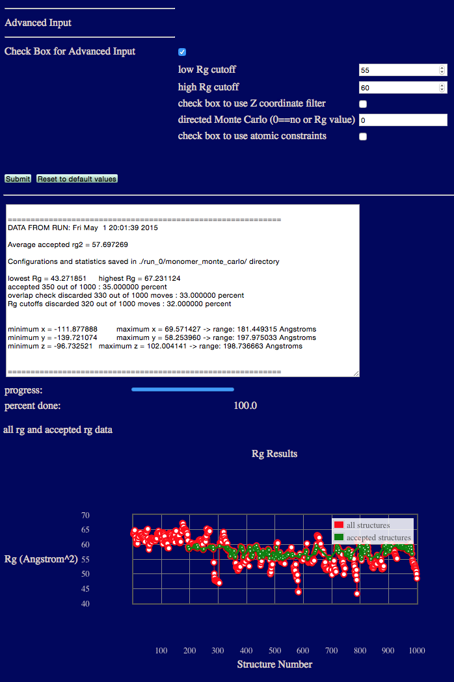The width and height of the screenshot is (454, 682).
Task: Click the 'Advanced Input' heading
Action: coord(38,23)
